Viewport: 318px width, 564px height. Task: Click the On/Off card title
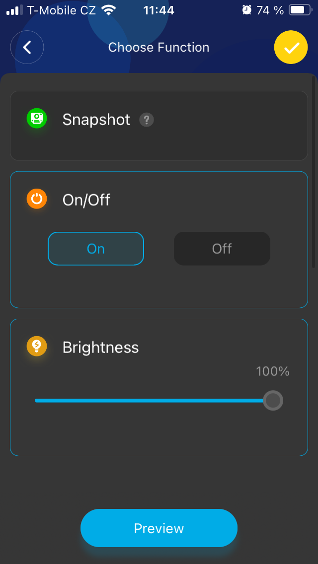[86, 200]
